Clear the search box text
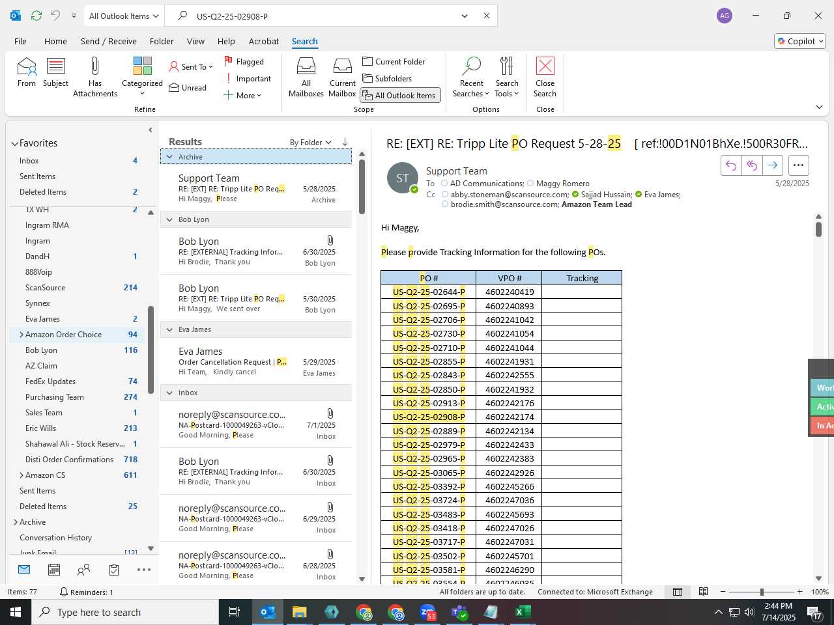834x625 pixels. [x=486, y=16]
